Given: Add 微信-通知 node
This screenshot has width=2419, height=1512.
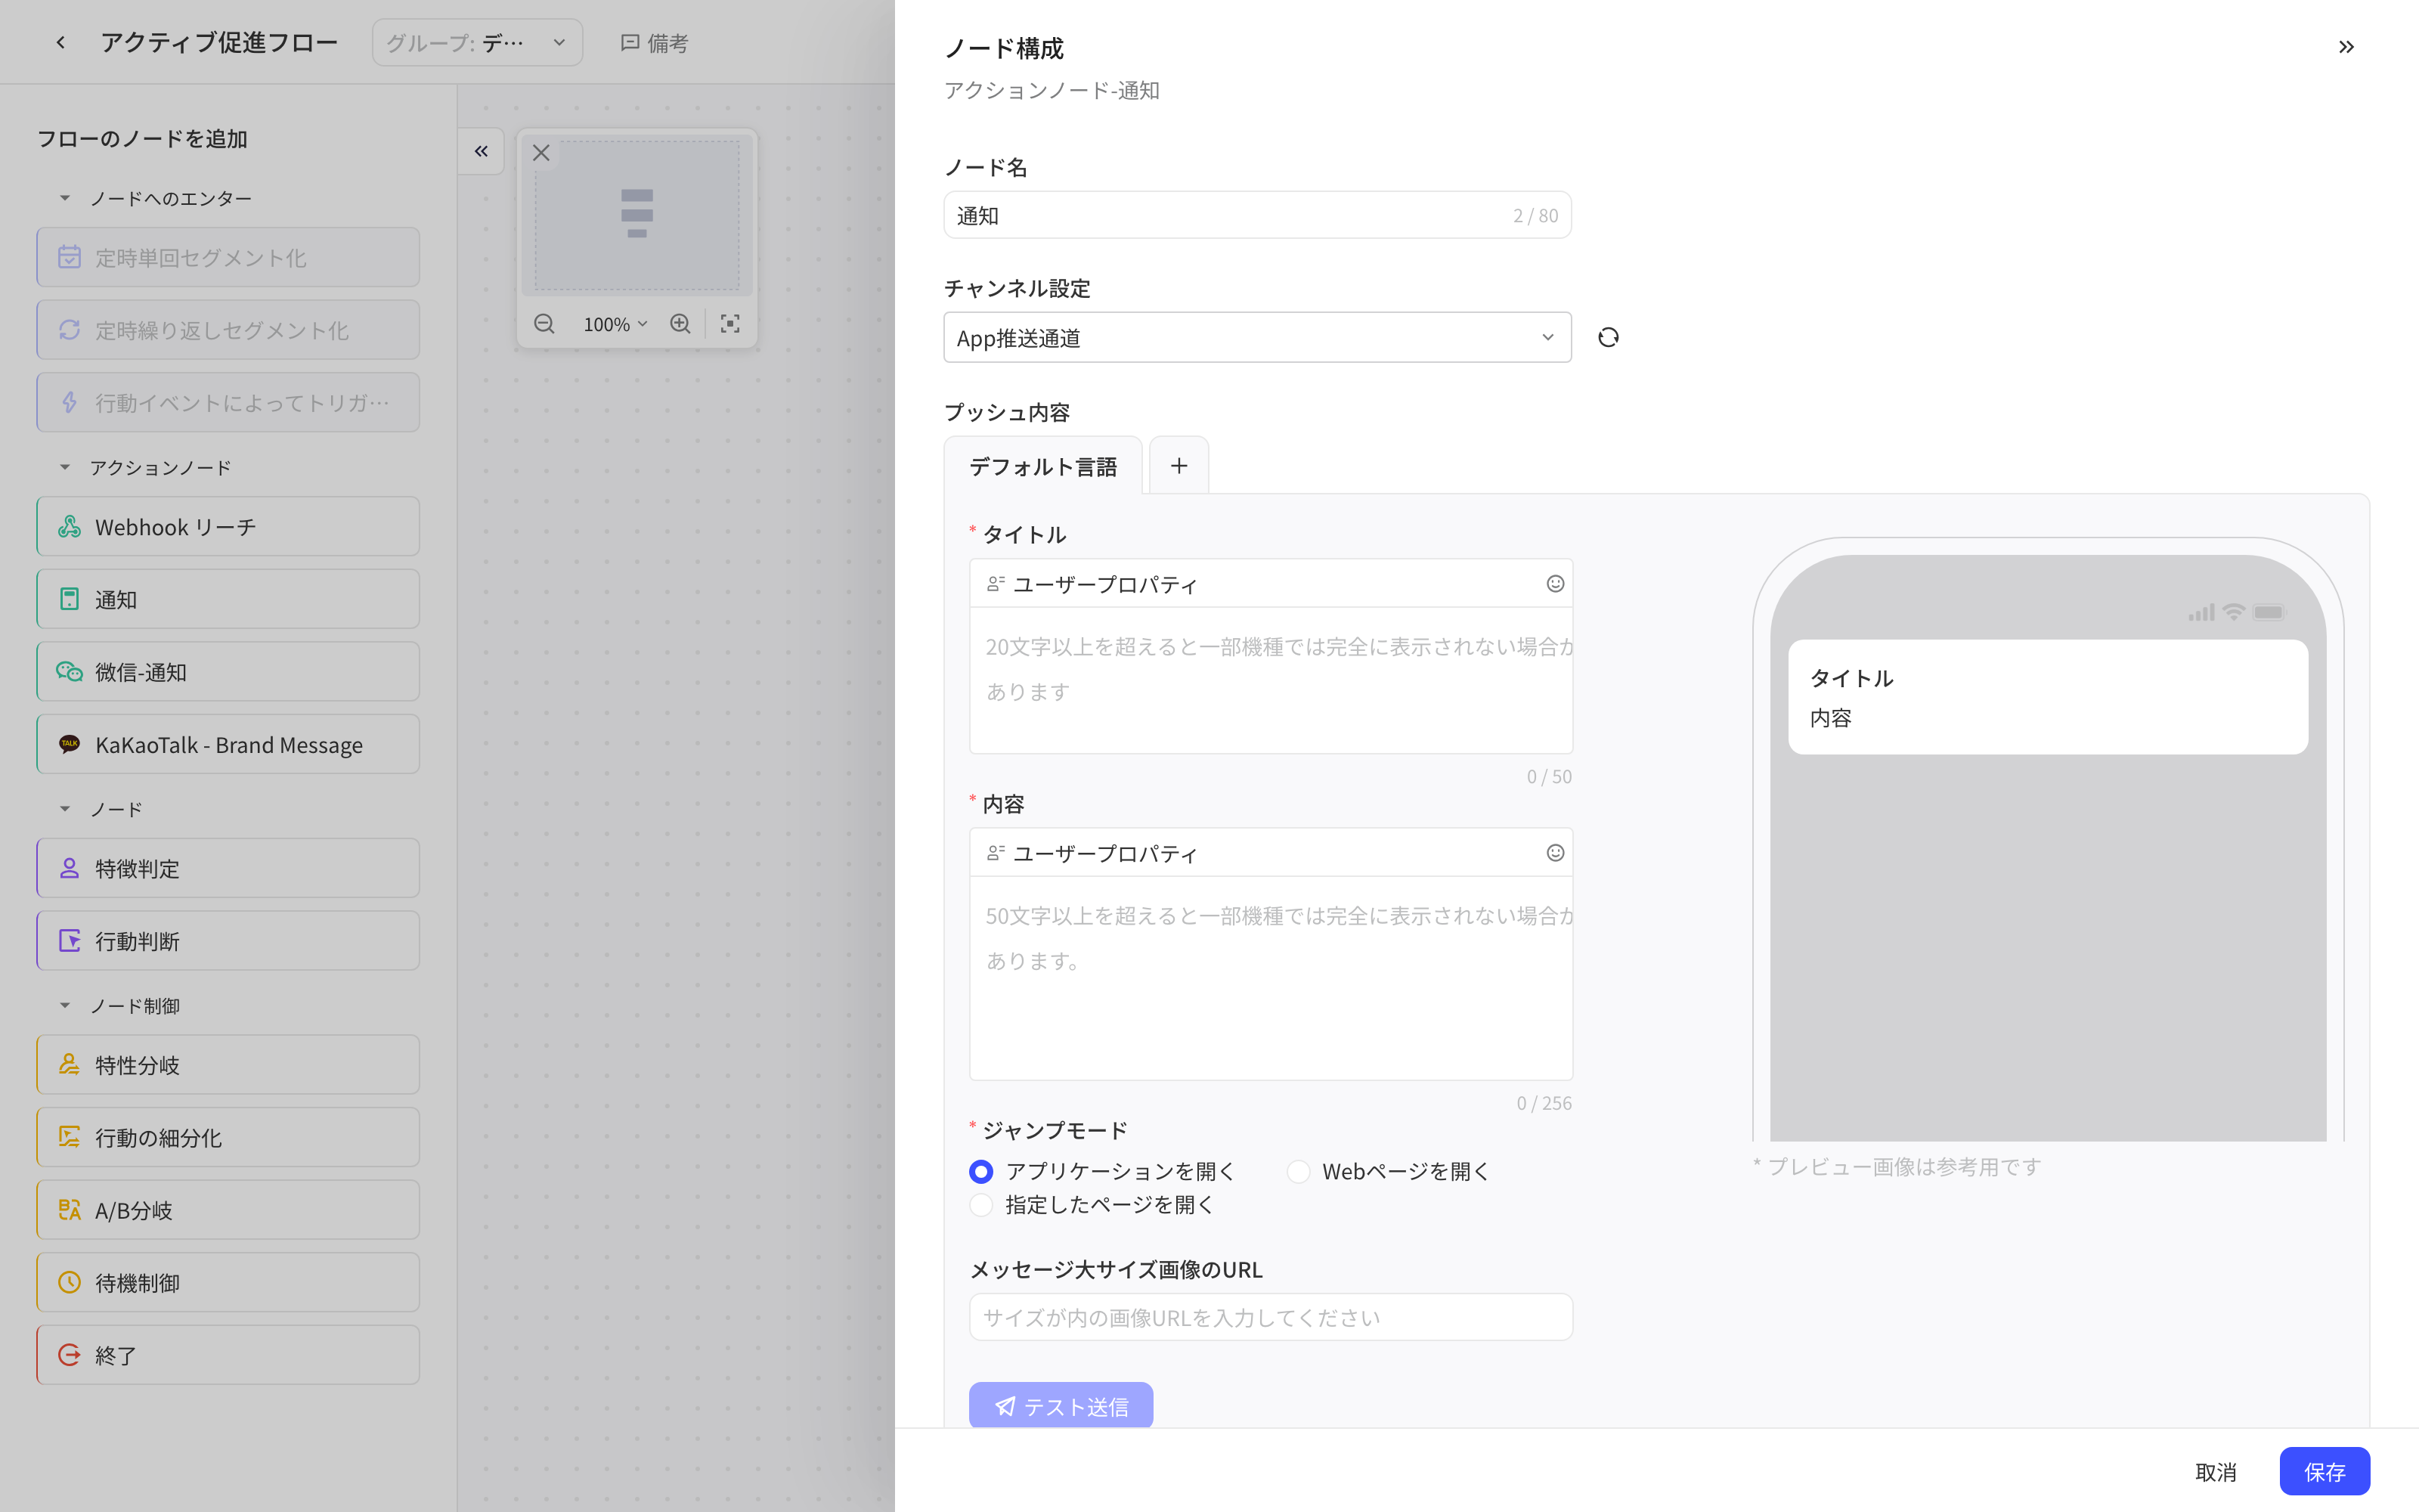Looking at the screenshot, I should 228,672.
